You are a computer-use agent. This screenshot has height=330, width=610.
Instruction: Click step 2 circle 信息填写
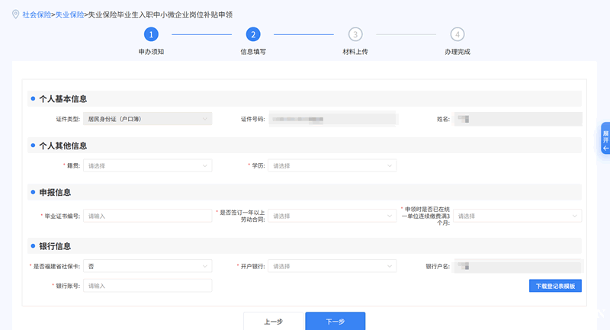pyautogui.click(x=253, y=34)
